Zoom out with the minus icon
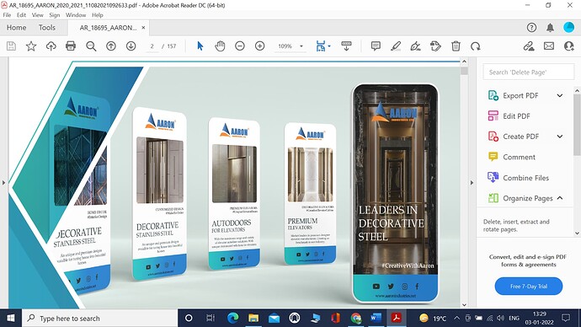 [x=240, y=46]
